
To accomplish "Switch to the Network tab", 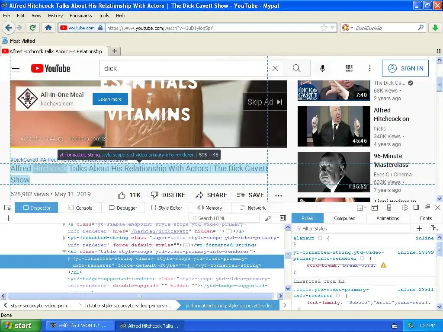I will [x=253, y=208].
